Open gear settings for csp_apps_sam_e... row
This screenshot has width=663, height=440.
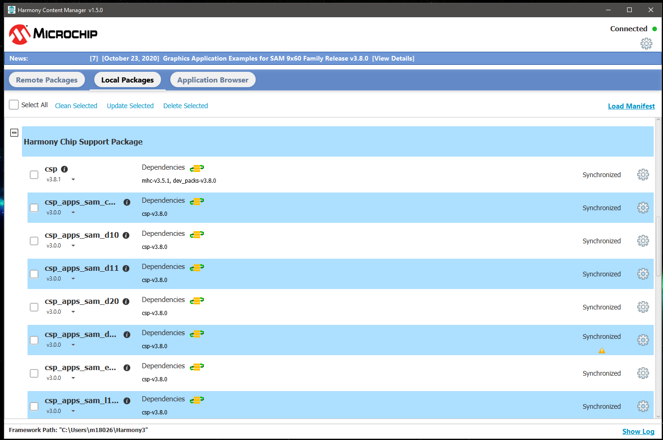[643, 373]
